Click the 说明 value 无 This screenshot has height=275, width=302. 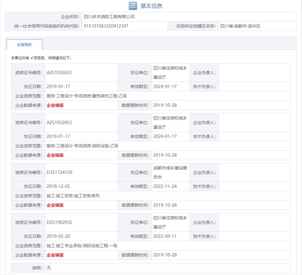(49, 268)
